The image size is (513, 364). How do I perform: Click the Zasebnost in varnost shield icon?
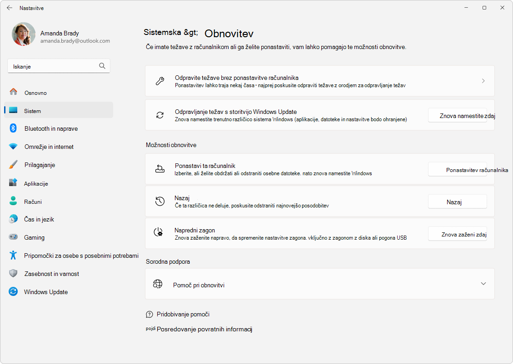13,273
